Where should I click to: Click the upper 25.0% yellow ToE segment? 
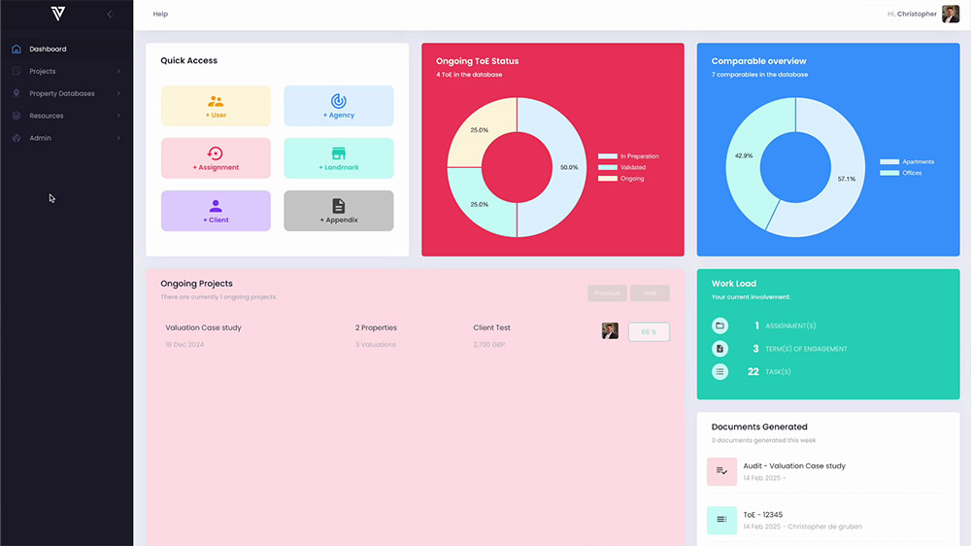coord(480,130)
